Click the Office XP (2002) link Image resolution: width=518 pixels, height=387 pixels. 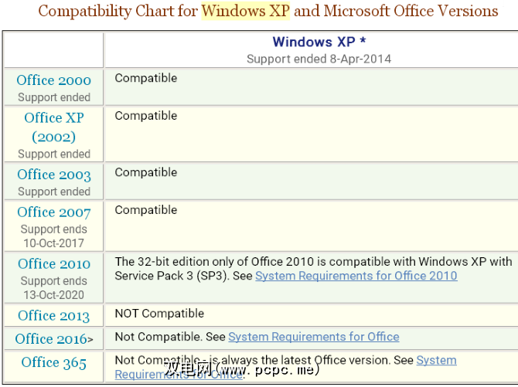(53, 127)
